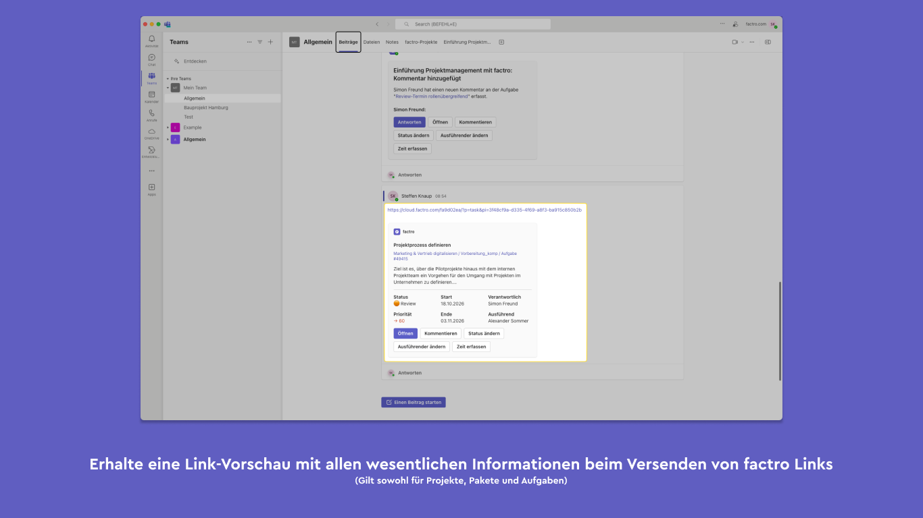Switch to the Dateien tab
923x518 pixels.
tap(372, 42)
